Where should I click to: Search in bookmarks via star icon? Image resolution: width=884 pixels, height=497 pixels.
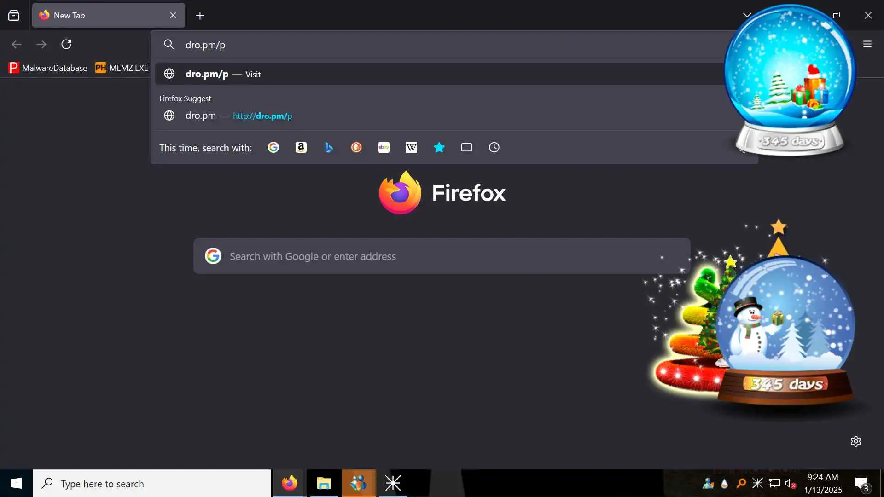coord(439,147)
